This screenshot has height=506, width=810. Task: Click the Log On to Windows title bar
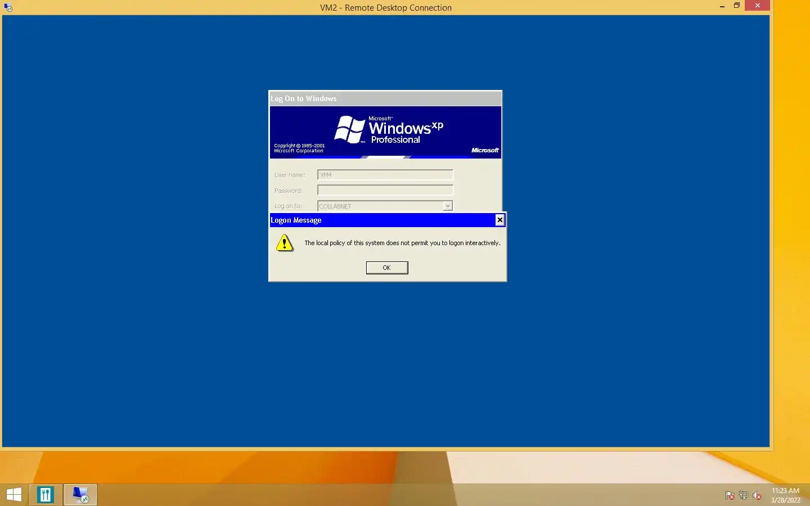[385, 98]
